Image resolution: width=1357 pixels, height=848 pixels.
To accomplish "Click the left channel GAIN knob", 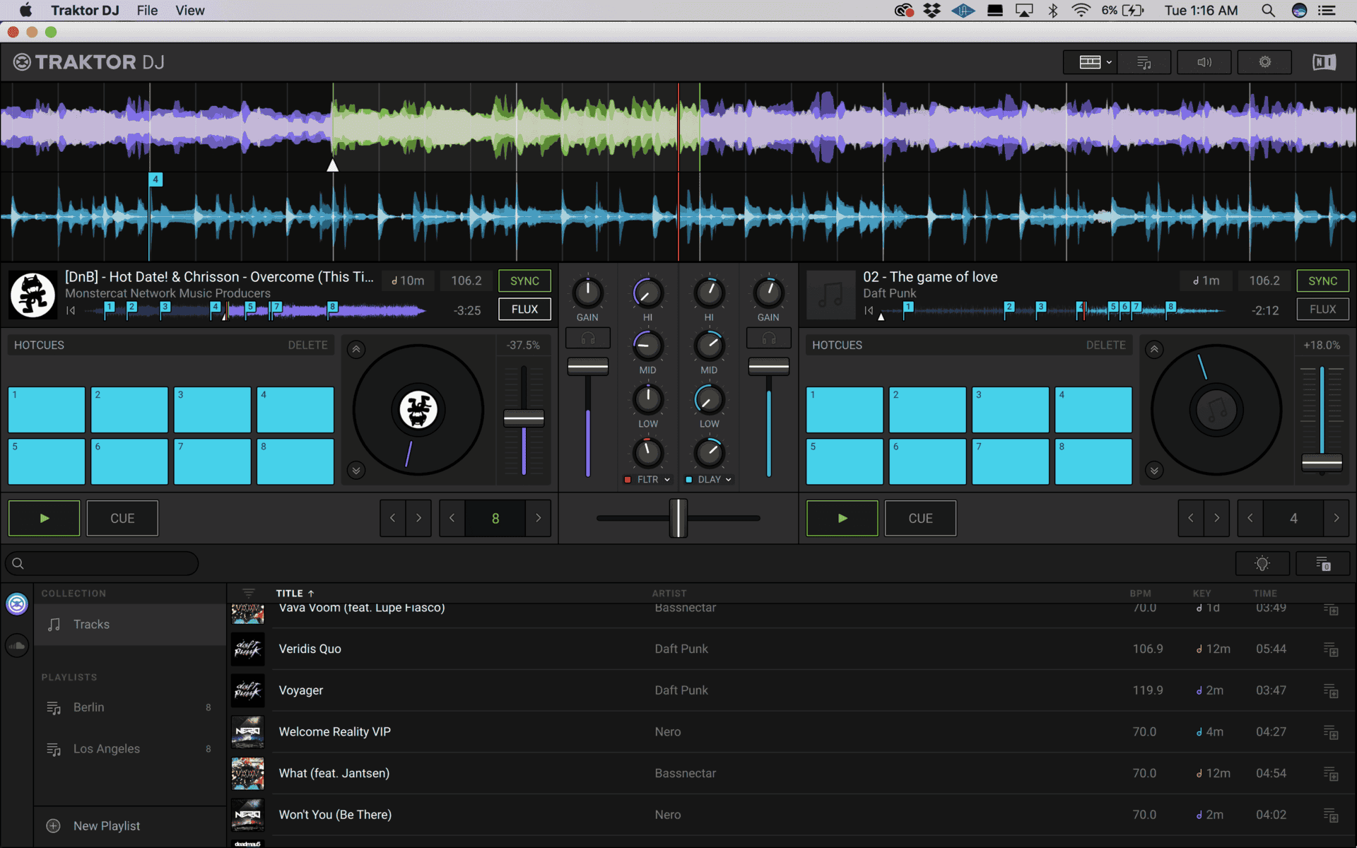I will [x=587, y=293].
